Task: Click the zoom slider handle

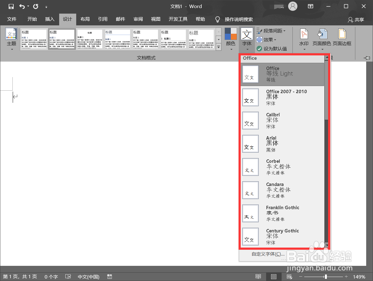Action: [x=326, y=277]
